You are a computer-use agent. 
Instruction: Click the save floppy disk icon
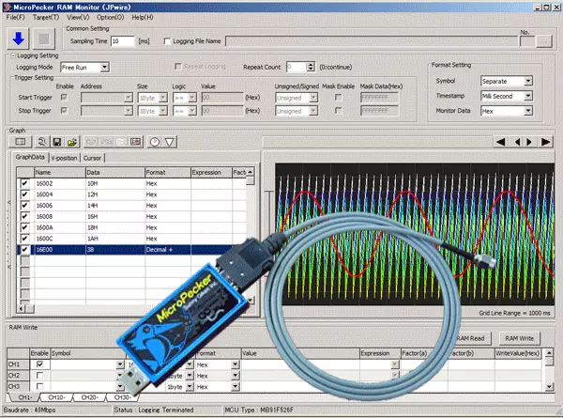57,142
